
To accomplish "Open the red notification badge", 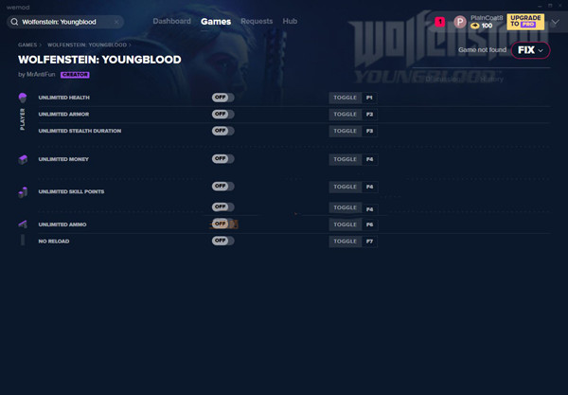I will click(440, 21).
